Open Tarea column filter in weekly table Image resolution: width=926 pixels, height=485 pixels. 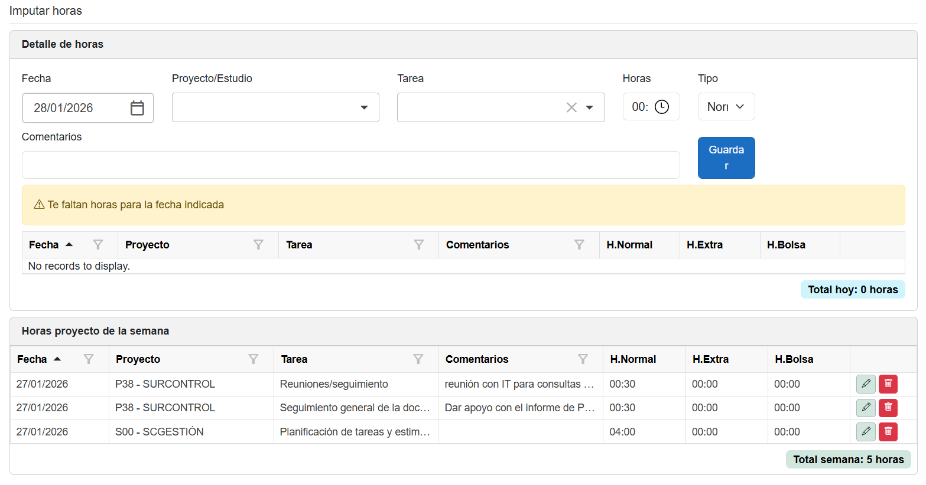click(x=418, y=359)
